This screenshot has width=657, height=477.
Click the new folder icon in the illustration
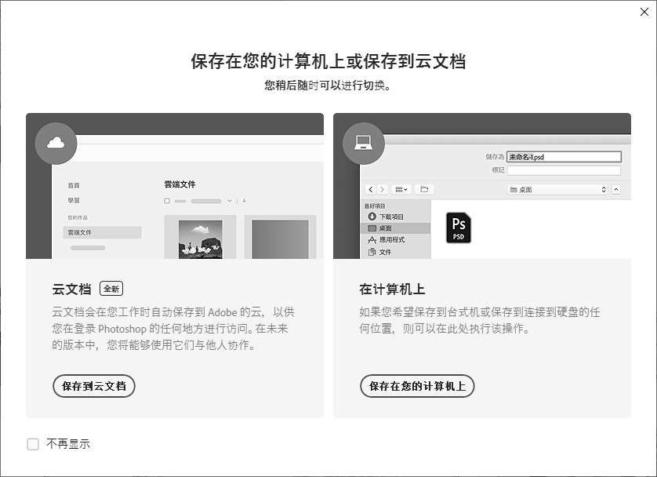coord(424,189)
